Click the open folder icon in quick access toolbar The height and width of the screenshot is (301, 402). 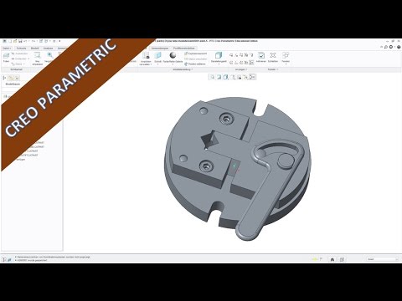[x=15, y=41]
